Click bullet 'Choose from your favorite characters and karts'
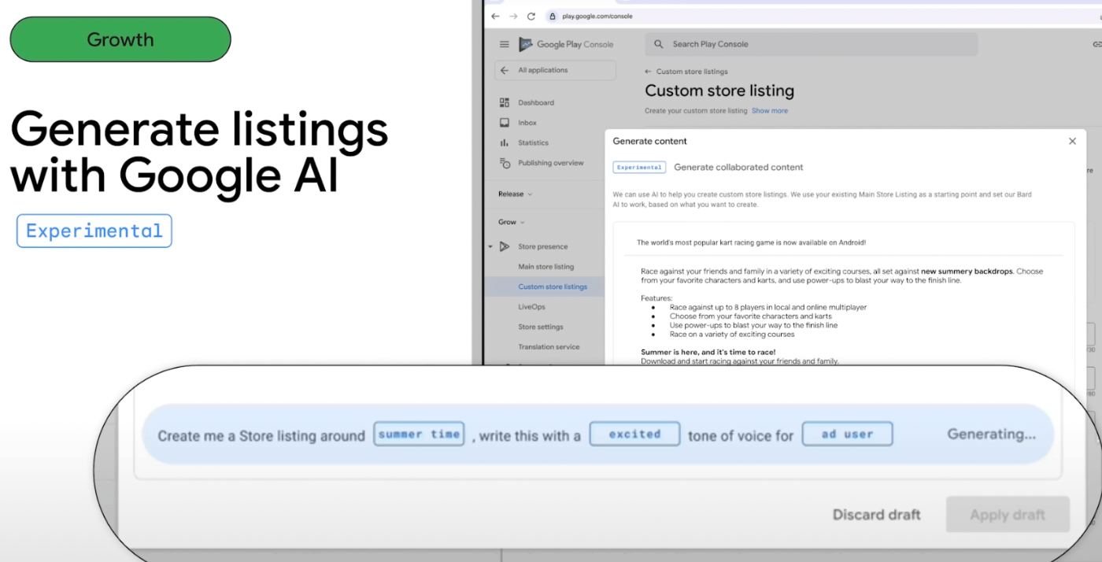This screenshot has height=562, width=1102. (x=751, y=316)
